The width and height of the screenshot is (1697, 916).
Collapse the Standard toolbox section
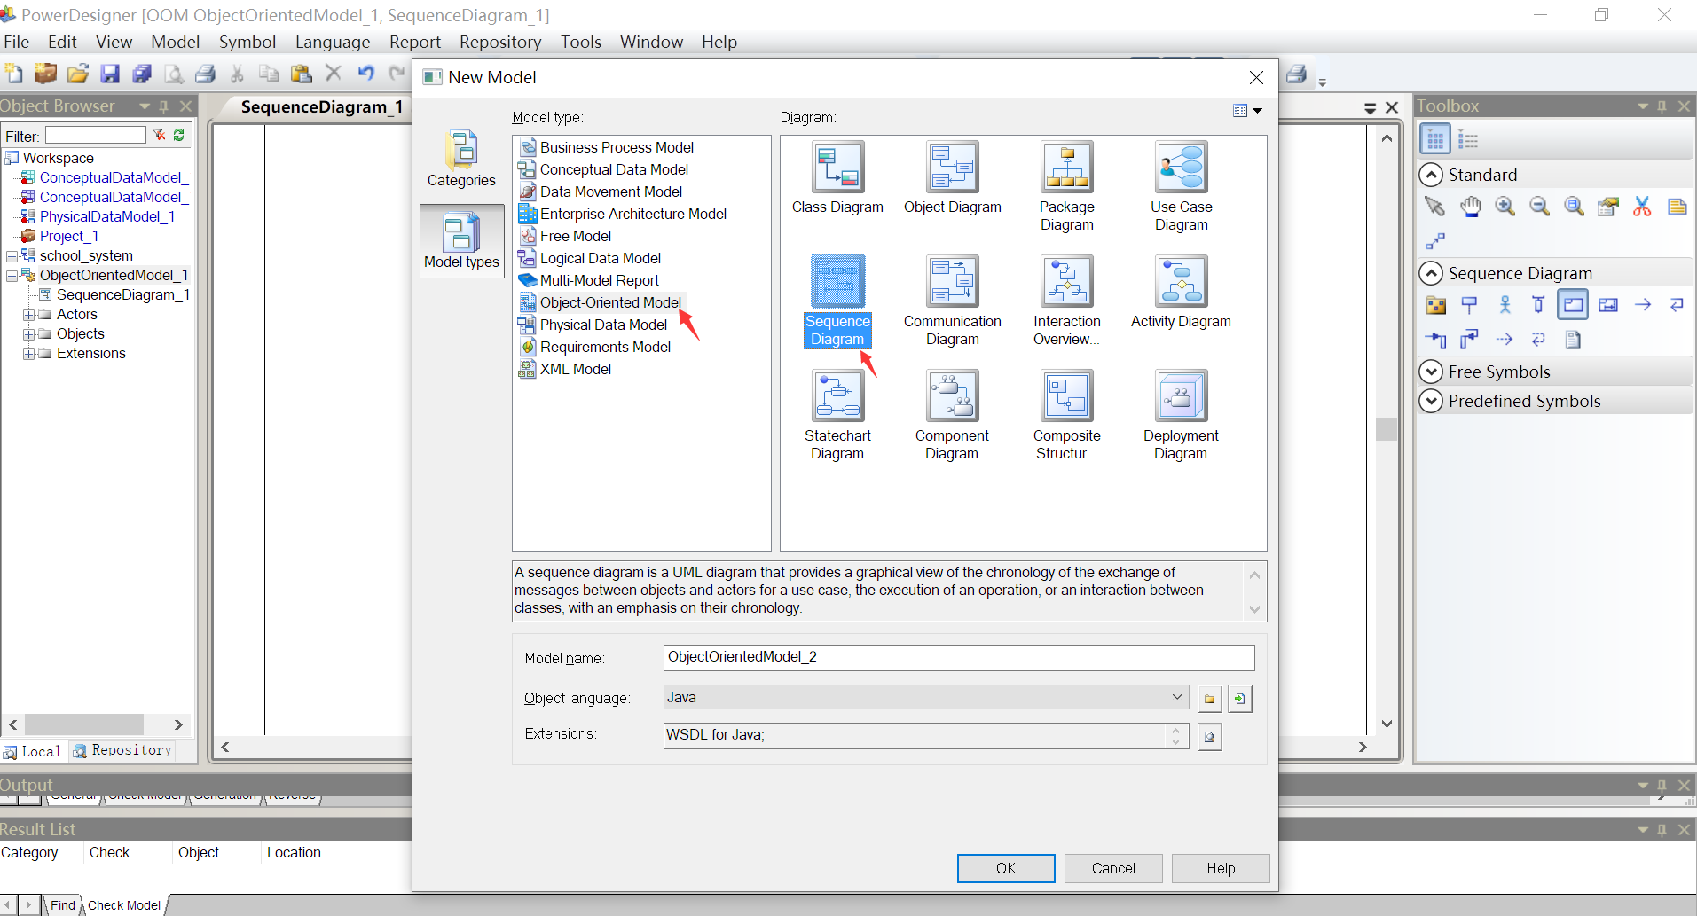1430,175
